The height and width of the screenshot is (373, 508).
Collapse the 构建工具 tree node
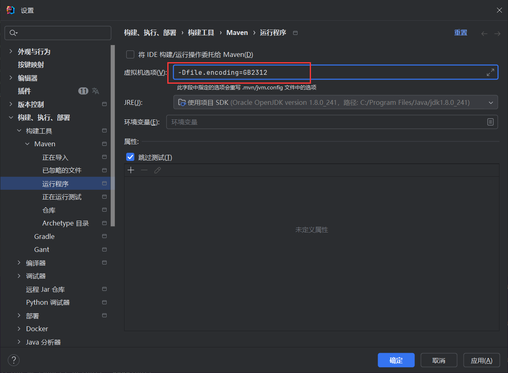19,131
